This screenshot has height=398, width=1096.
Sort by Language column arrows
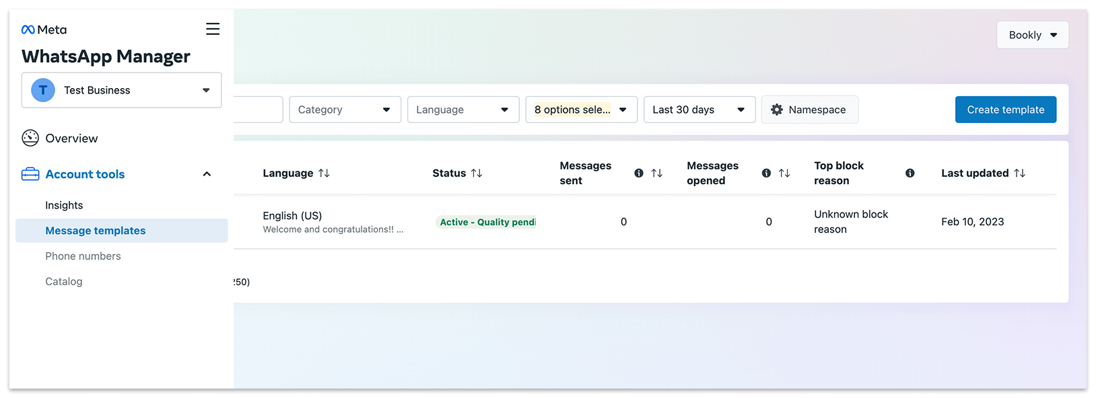point(324,173)
